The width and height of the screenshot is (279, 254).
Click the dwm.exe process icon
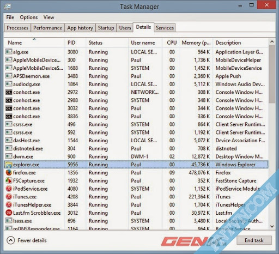[x=9, y=156]
